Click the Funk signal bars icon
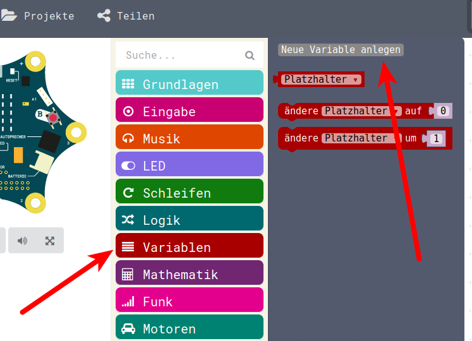The image size is (472, 341). pyautogui.click(x=128, y=301)
